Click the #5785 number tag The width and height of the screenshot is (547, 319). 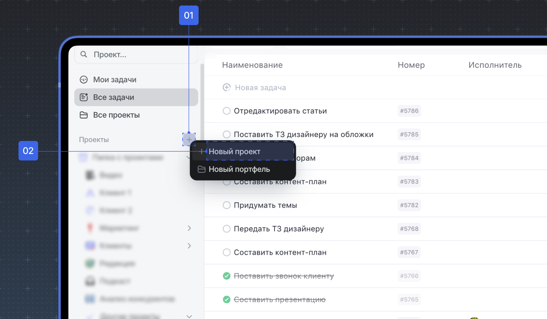(409, 134)
